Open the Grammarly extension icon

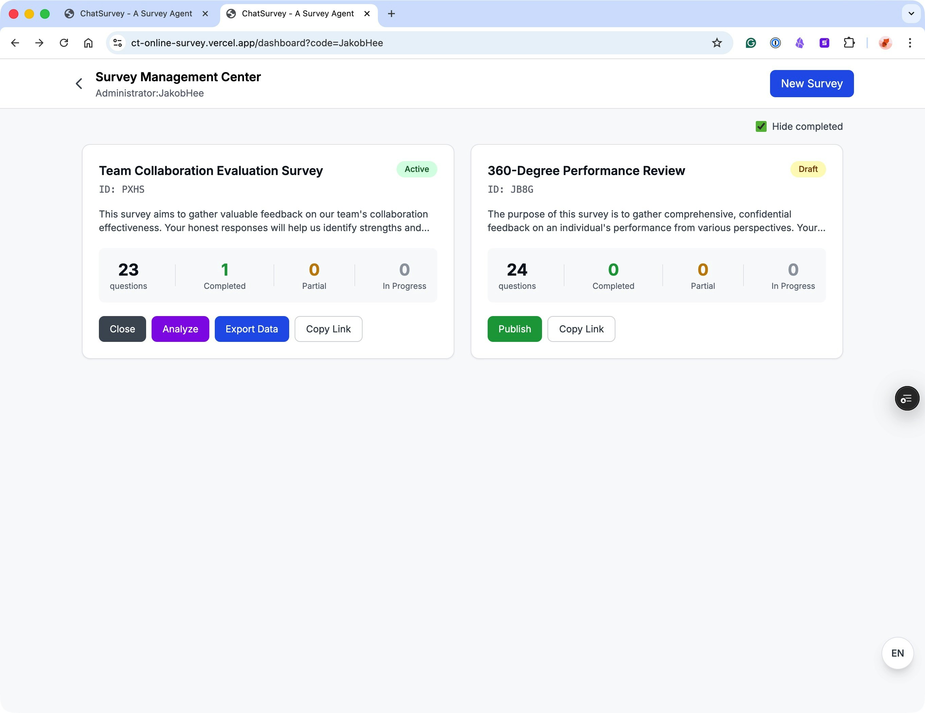coord(751,43)
